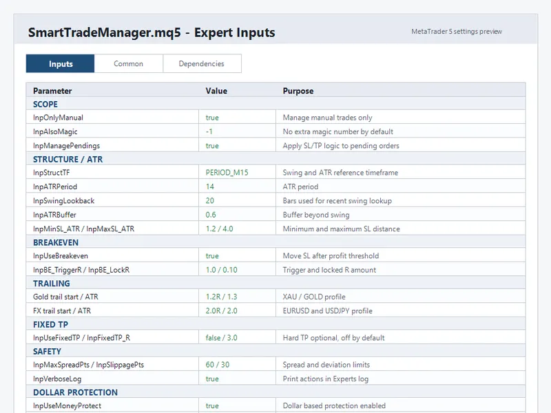Click 'No extra magic number by default' text
The height and width of the screenshot is (413, 551).
(338, 131)
